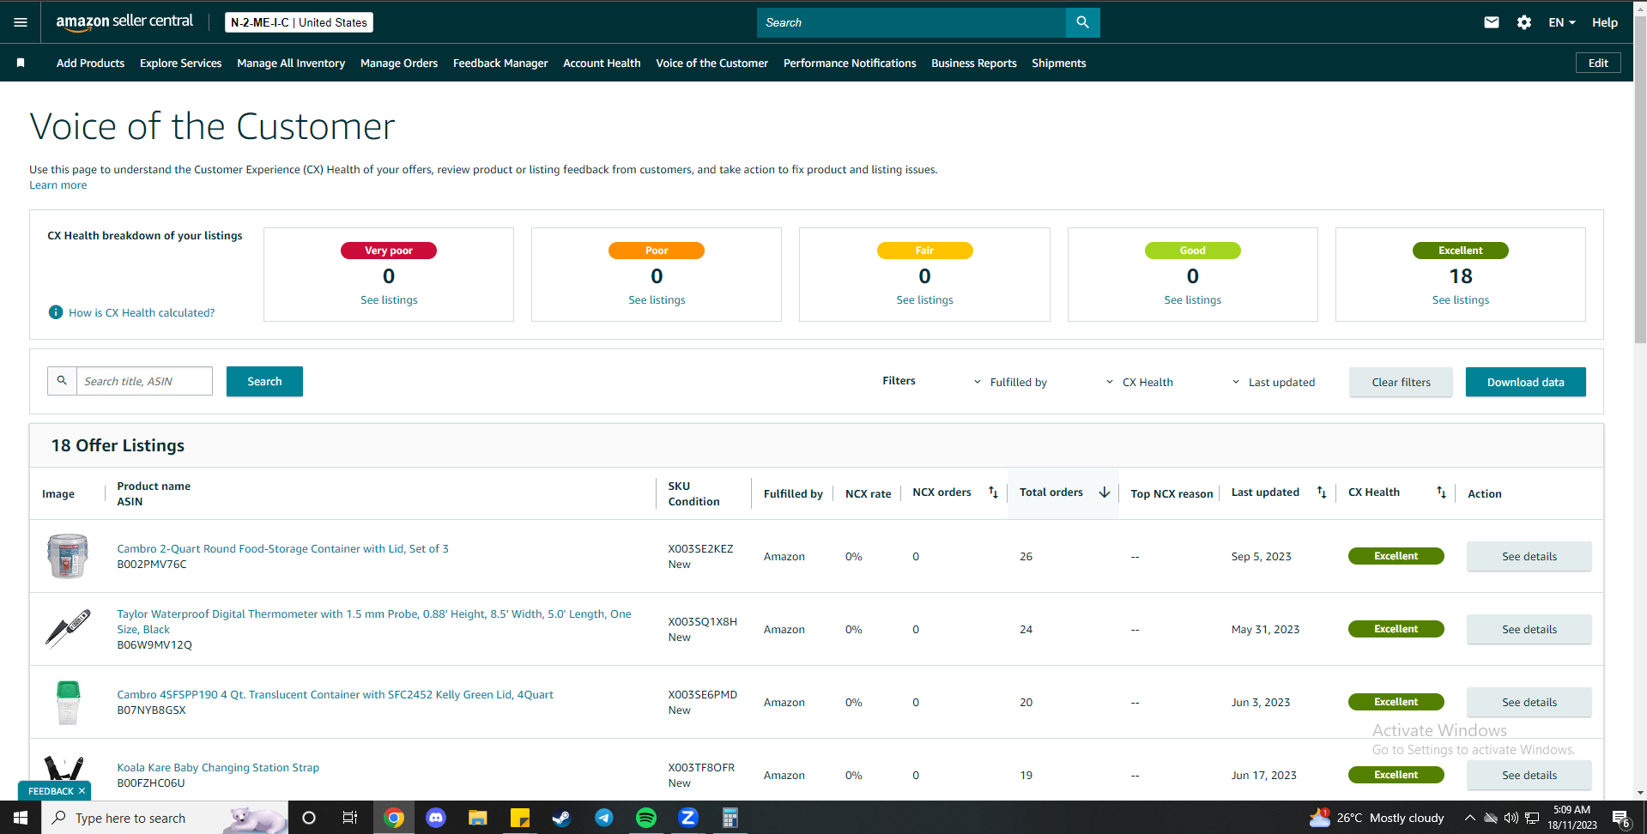Click the Cambro green lid container thumbnail
Viewport: 1647px width, 834px height.
pos(68,702)
